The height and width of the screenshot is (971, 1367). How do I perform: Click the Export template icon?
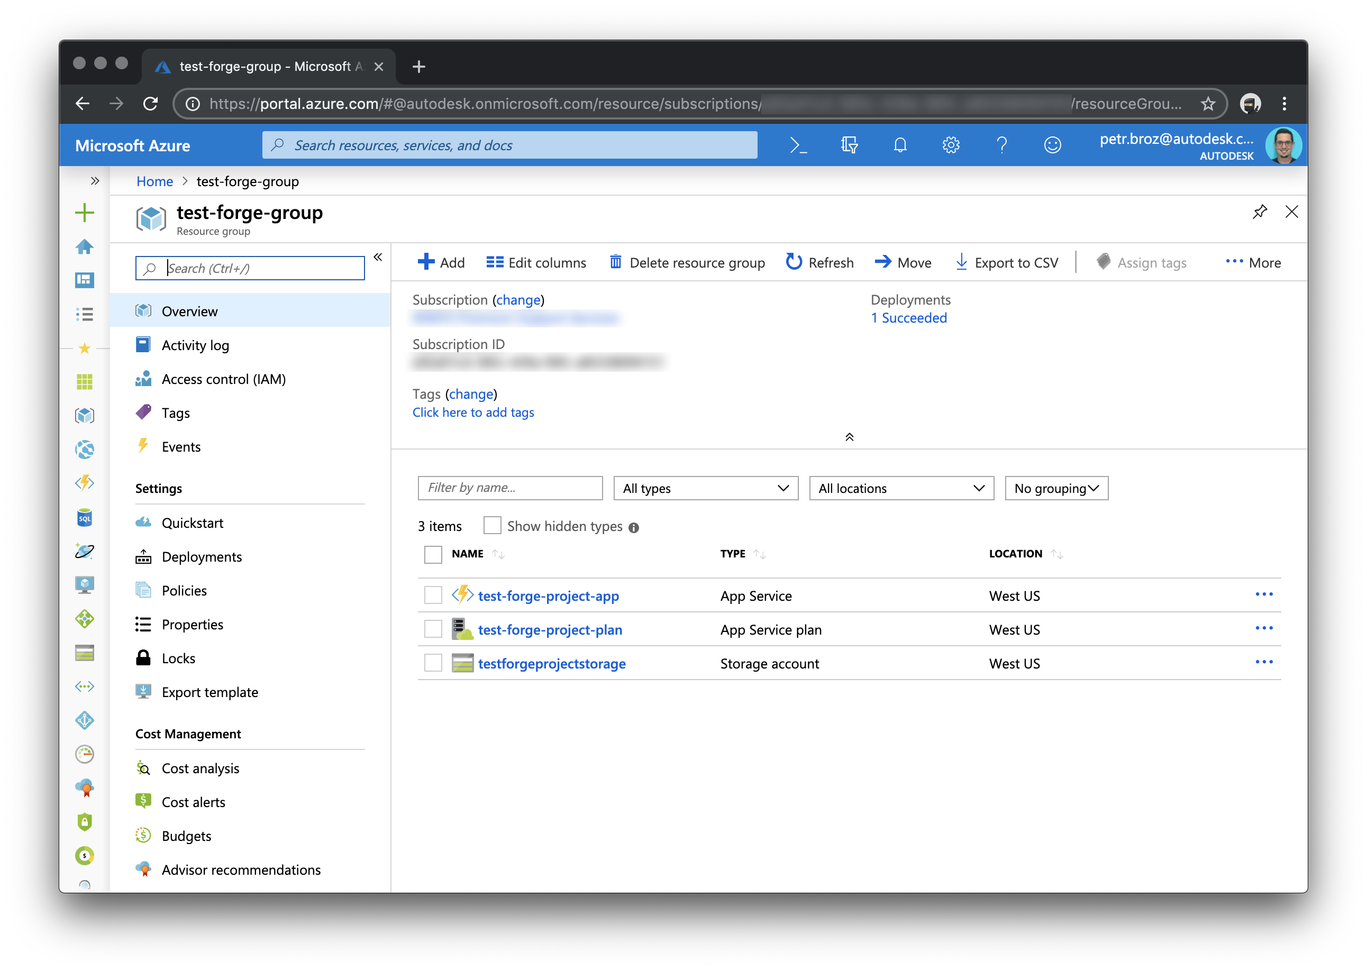click(x=145, y=692)
